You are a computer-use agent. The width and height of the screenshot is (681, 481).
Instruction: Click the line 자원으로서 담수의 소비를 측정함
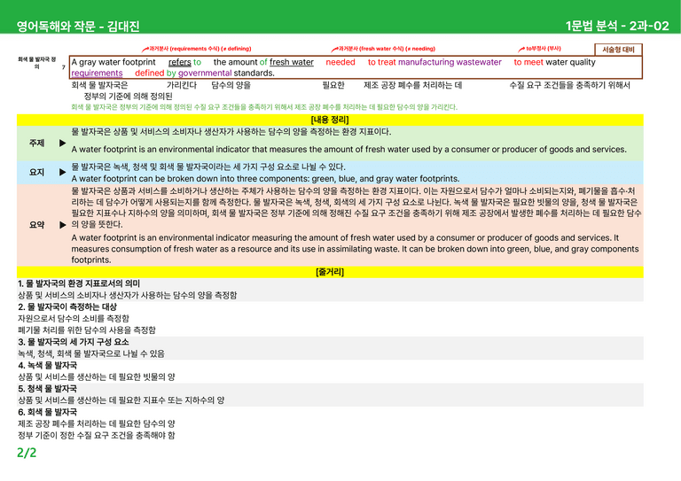[74, 319]
